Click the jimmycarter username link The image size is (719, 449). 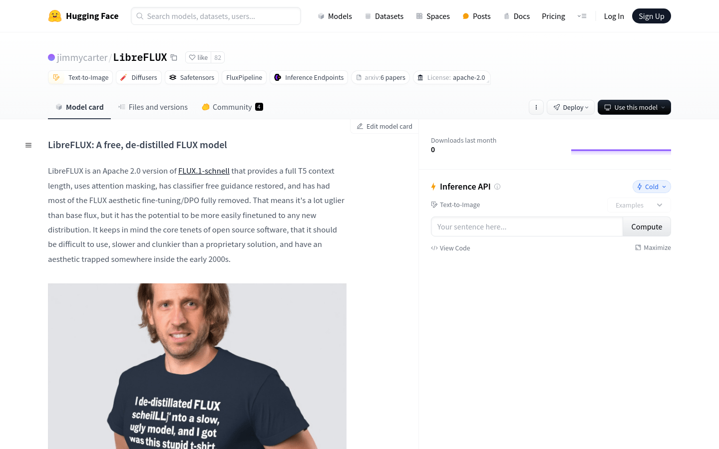[82, 57]
